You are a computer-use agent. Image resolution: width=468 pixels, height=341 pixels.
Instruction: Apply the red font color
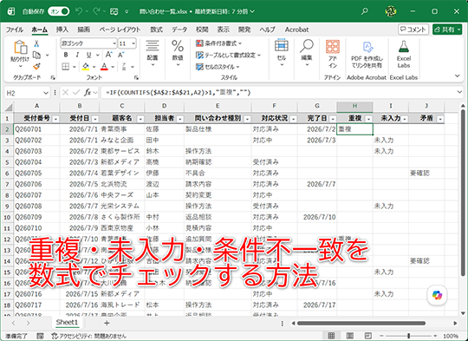point(104,66)
